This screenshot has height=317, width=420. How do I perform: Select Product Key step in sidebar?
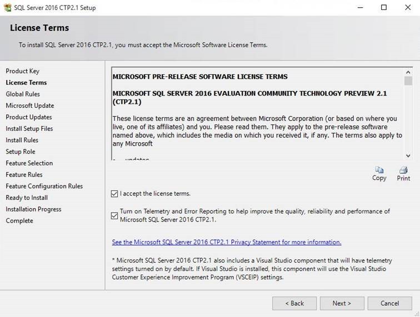coord(22,71)
